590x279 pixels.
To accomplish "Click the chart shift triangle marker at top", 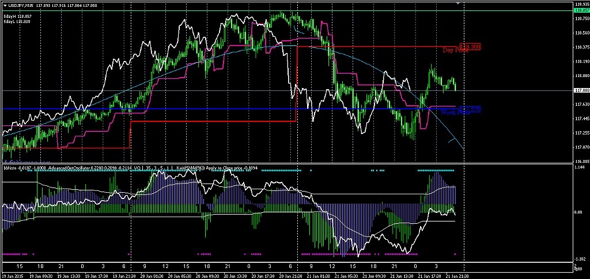I will click(457, 3).
